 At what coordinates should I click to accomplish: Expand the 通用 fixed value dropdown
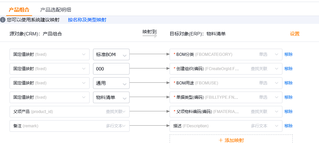pos(111,83)
